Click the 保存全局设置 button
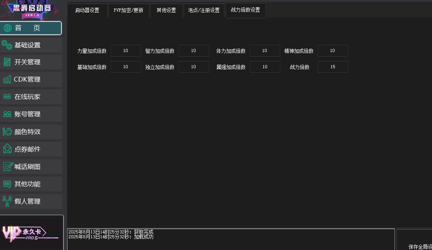The image size is (432, 250). [420, 246]
